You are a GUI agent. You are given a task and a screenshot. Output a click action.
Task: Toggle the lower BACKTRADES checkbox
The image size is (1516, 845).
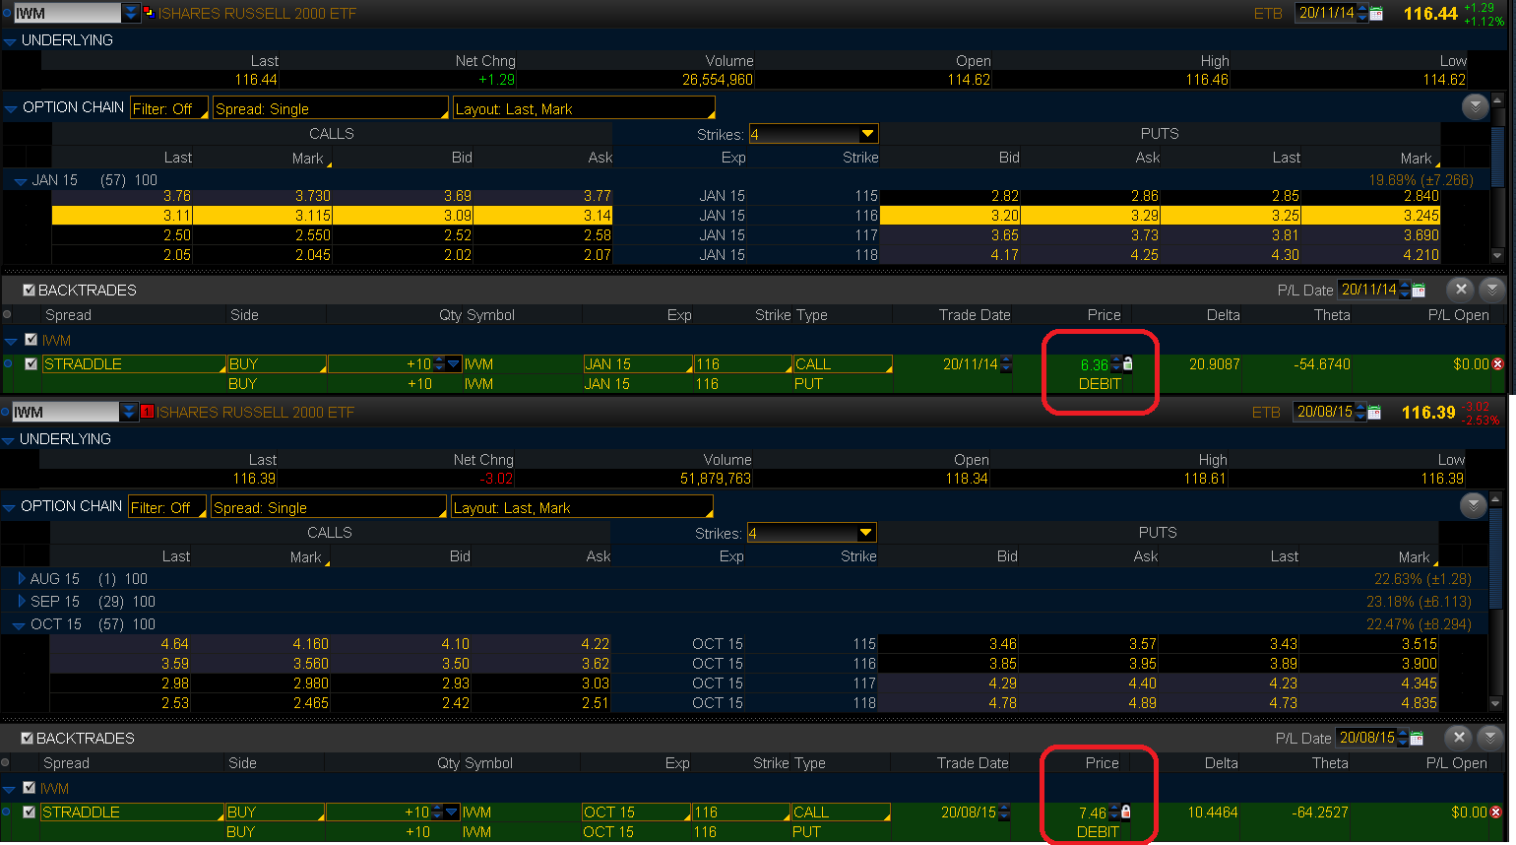tap(27, 739)
